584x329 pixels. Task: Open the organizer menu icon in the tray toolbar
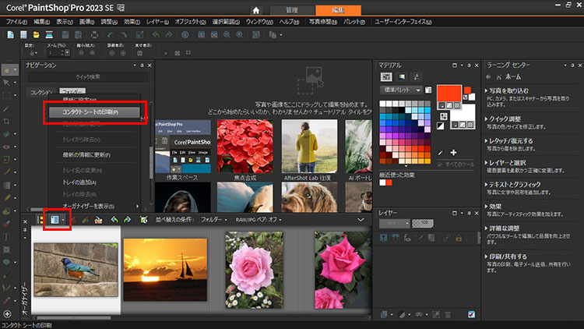point(56,221)
